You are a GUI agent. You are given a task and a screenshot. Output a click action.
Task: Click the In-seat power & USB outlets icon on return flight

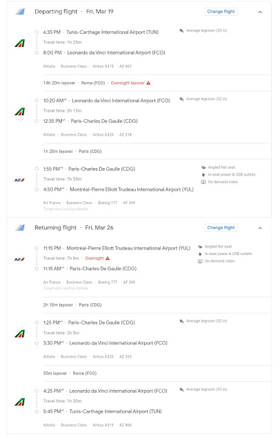(x=200, y=254)
